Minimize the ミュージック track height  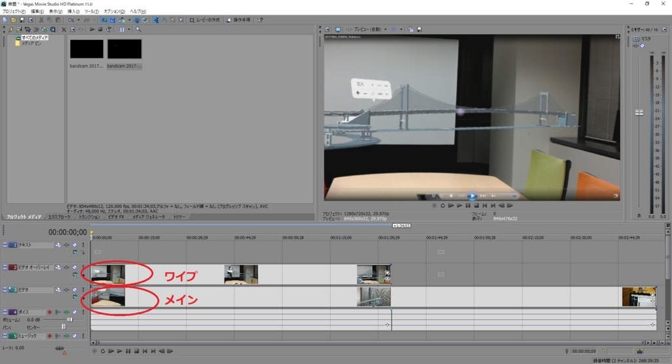(5, 336)
